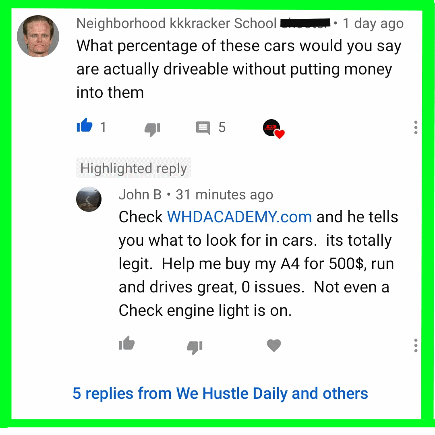Open three-dot menu for top comment
This screenshot has width=435, height=435.
(416, 128)
